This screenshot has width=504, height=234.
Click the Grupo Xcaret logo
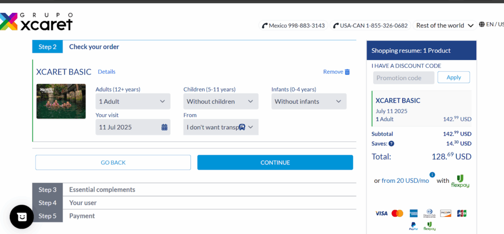36,22
